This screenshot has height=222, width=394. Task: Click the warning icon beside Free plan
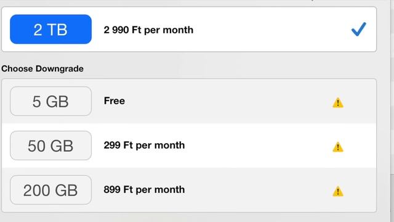click(338, 103)
